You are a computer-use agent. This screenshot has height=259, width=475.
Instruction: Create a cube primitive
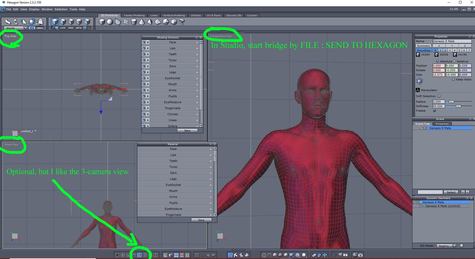click(x=102, y=22)
